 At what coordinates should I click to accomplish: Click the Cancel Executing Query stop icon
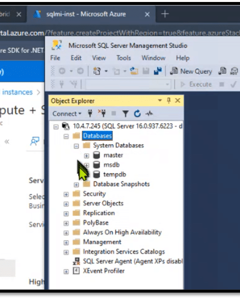tap(221, 84)
